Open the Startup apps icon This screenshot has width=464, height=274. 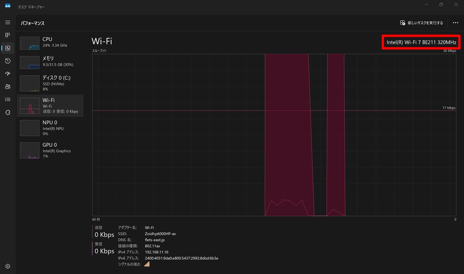pyautogui.click(x=8, y=74)
